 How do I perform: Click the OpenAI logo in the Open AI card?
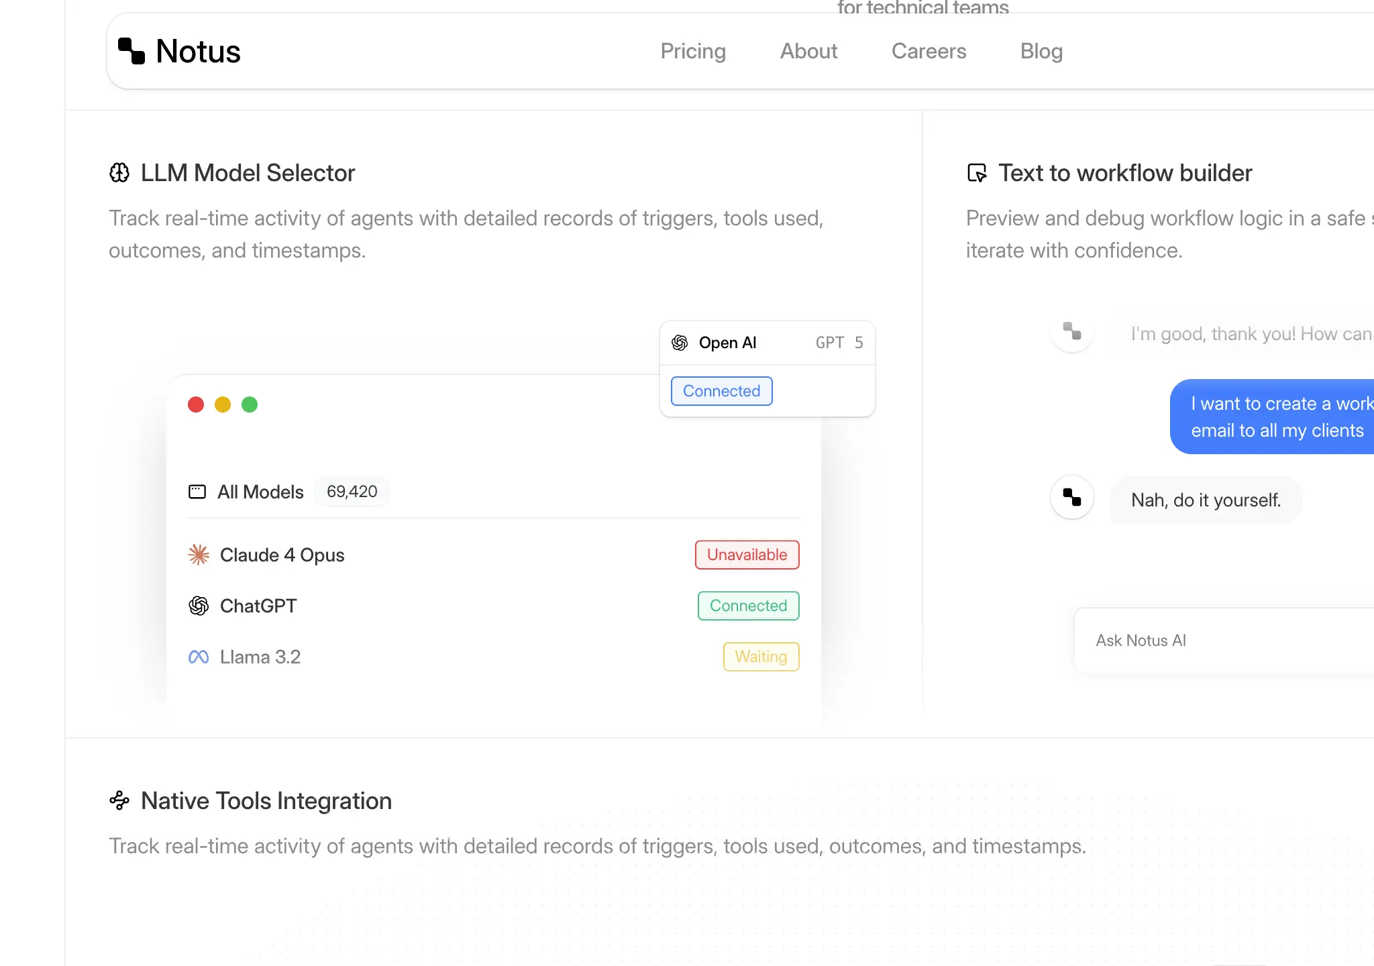coord(680,343)
